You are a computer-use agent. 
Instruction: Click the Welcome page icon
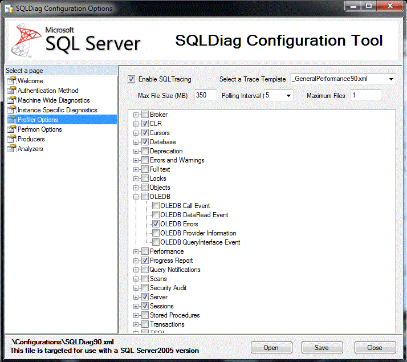pos(11,81)
